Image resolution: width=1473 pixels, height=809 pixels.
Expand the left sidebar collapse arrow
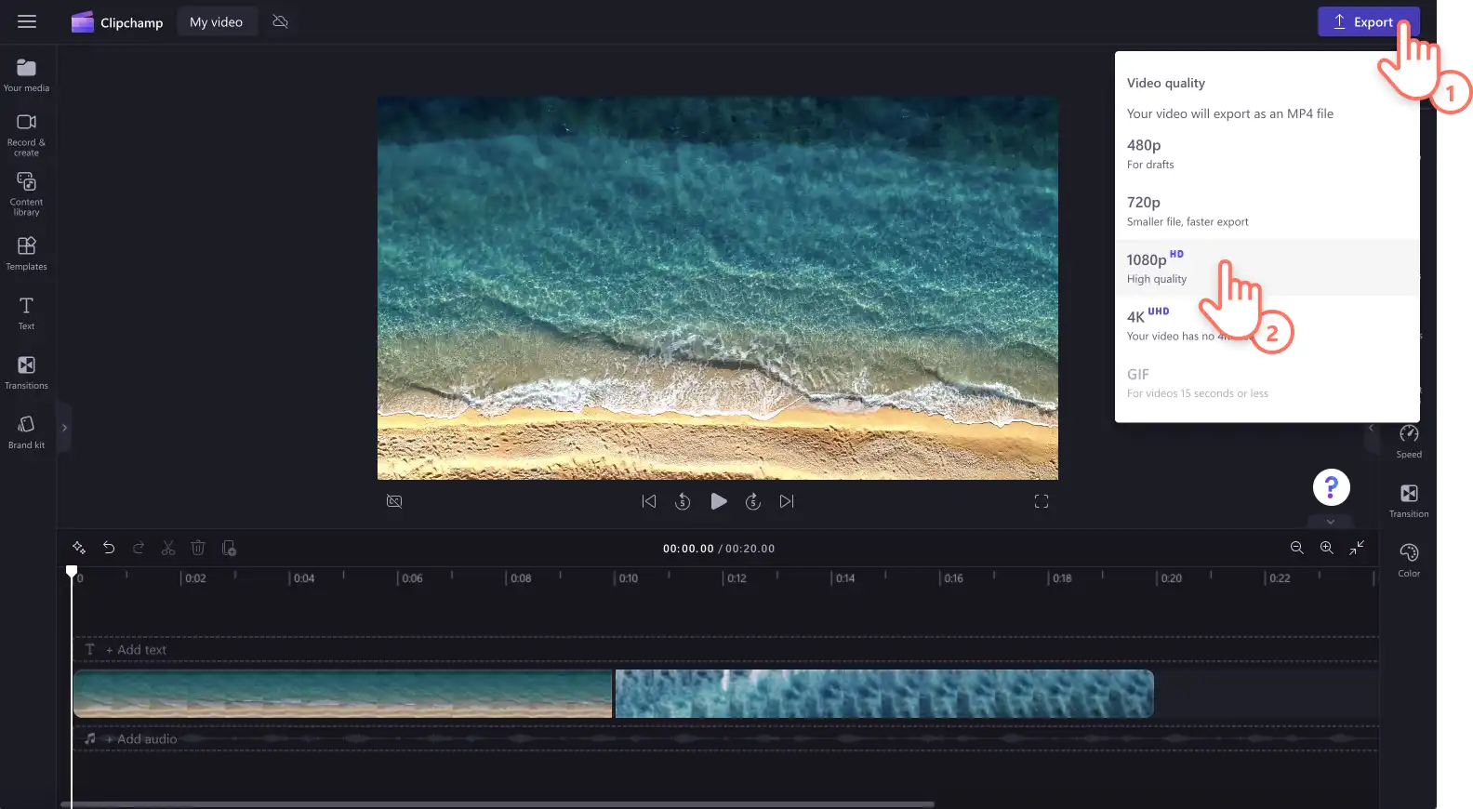click(64, 428)
